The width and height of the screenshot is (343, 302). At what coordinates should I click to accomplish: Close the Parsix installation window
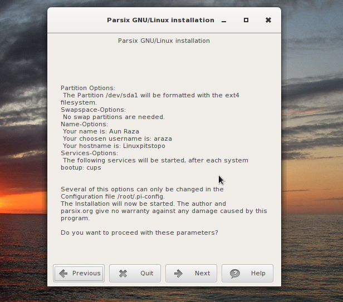click(x=268, y=20)
